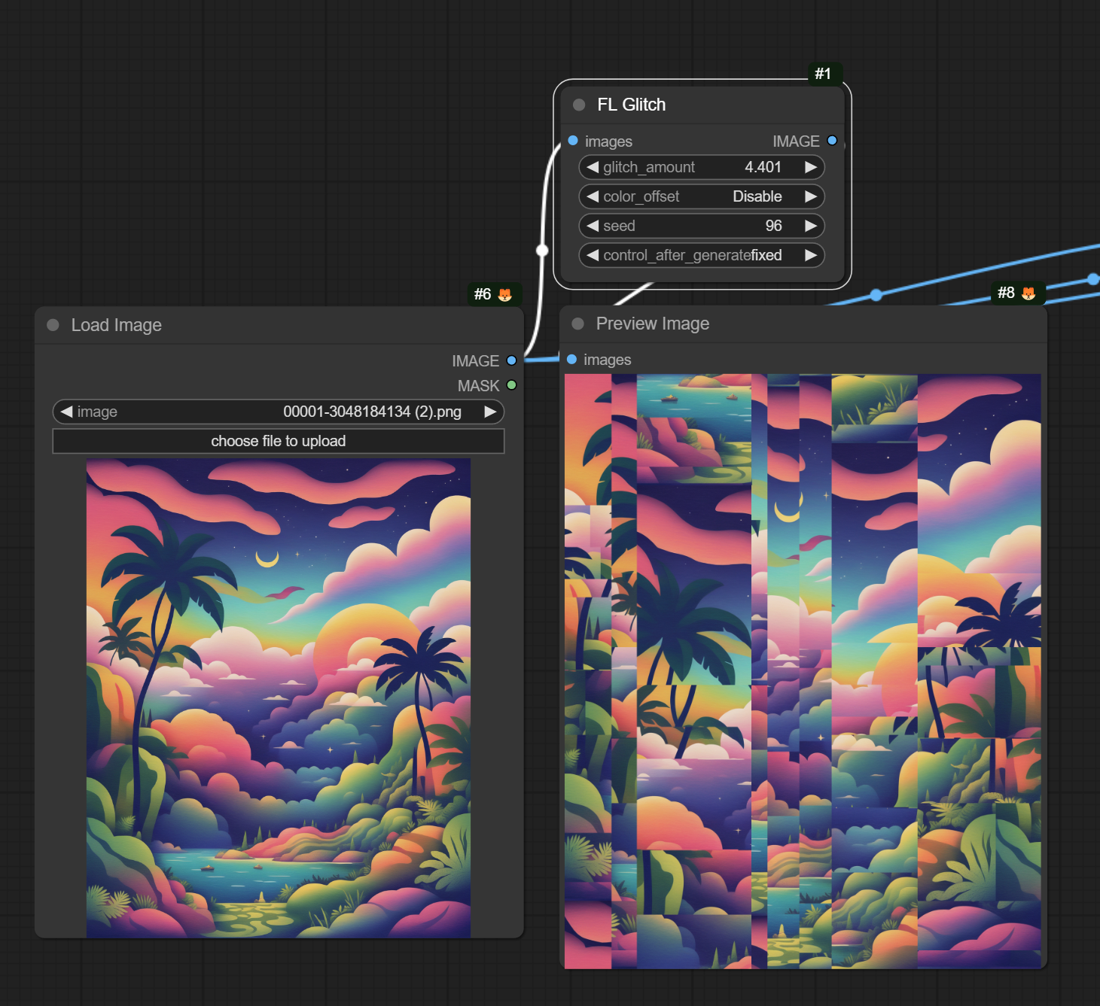Image resolution: width=1100 pixels, height=1006 pixels.
Task: Click the IMAGE output port on Load Image
Action: point(512,360)
